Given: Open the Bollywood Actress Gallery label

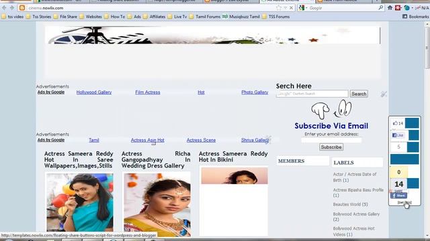Looking at the screenshot, I should coord(356,217).
